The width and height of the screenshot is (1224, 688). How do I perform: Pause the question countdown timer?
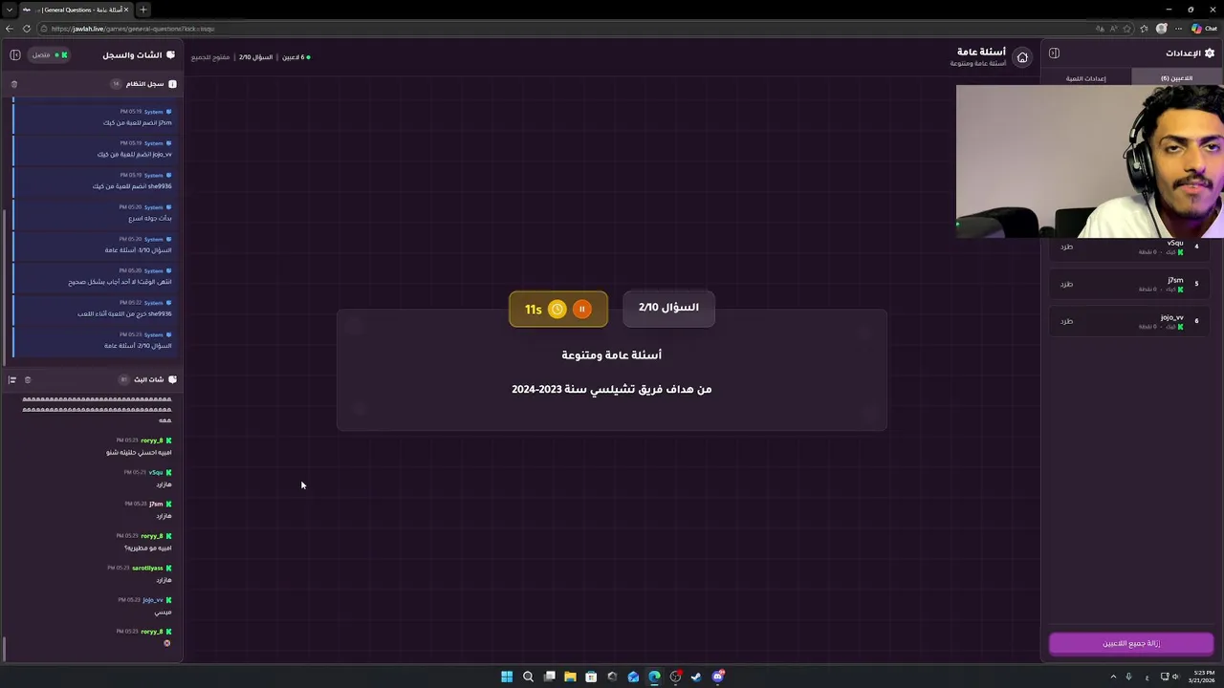click(x=581, y=309)
